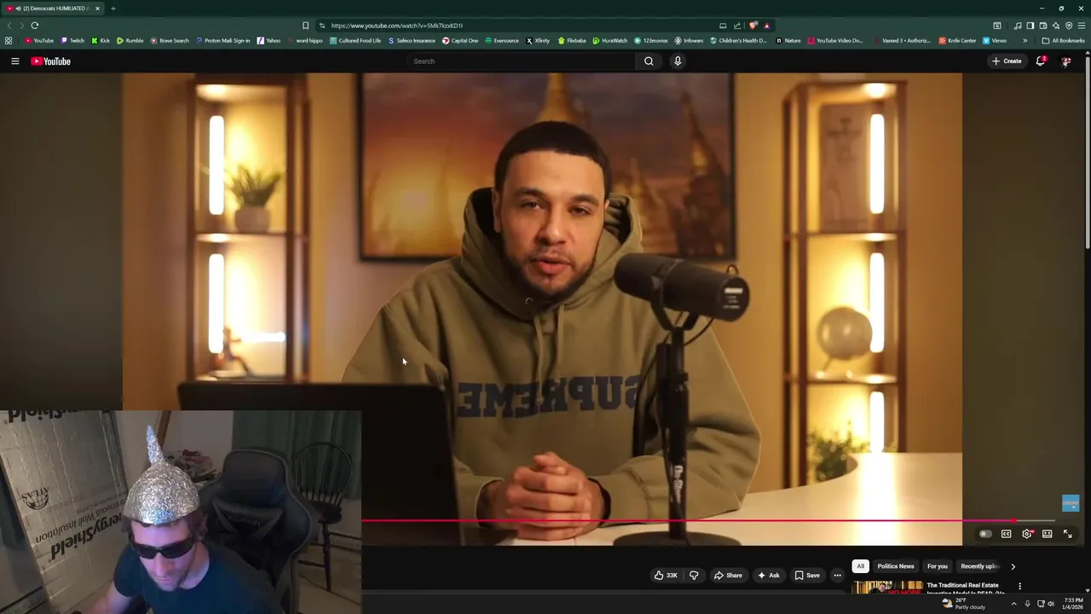Click the YouTube search magnifier button

tap(649, 61)
